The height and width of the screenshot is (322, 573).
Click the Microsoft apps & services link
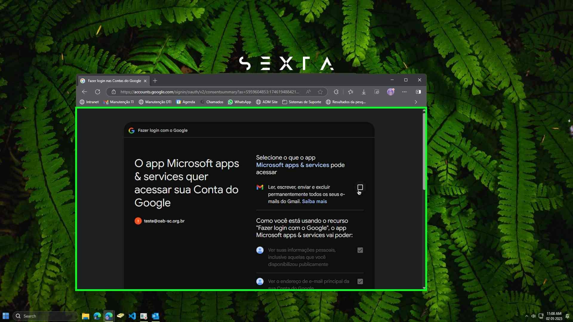point(292,165)
